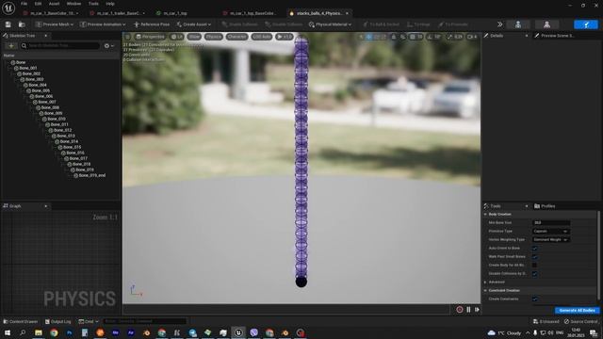Click the Reference Pose button
Viewport: 603px width, 339px height.
(x=152, y=24)
